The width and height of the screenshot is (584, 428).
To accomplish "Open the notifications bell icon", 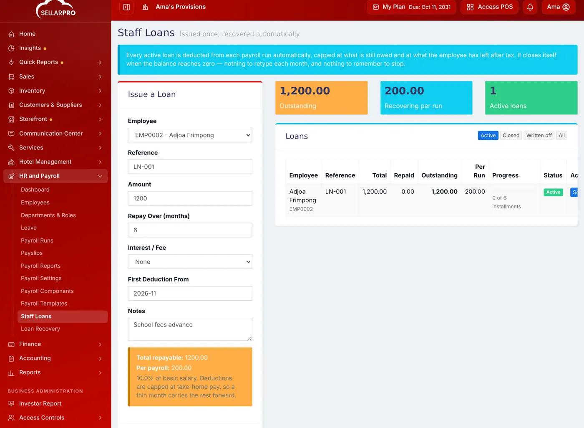I will click(x=530, y=7).
